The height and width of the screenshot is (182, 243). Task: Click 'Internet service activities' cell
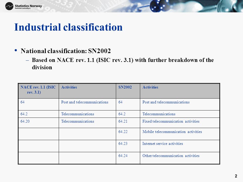coord(180,146)
